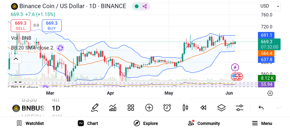Click the 691.1 upper band price label

tap(266, 35)
